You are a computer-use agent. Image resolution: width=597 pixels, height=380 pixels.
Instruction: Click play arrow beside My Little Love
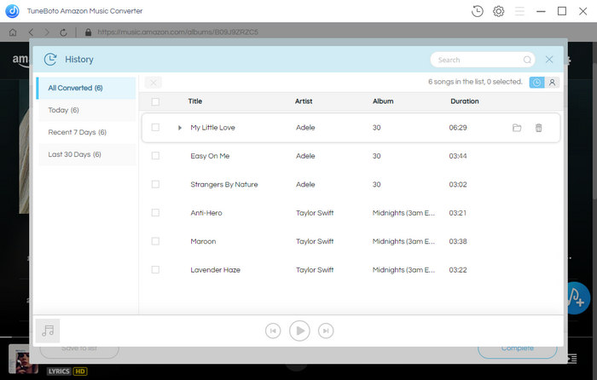click(180, 128)
